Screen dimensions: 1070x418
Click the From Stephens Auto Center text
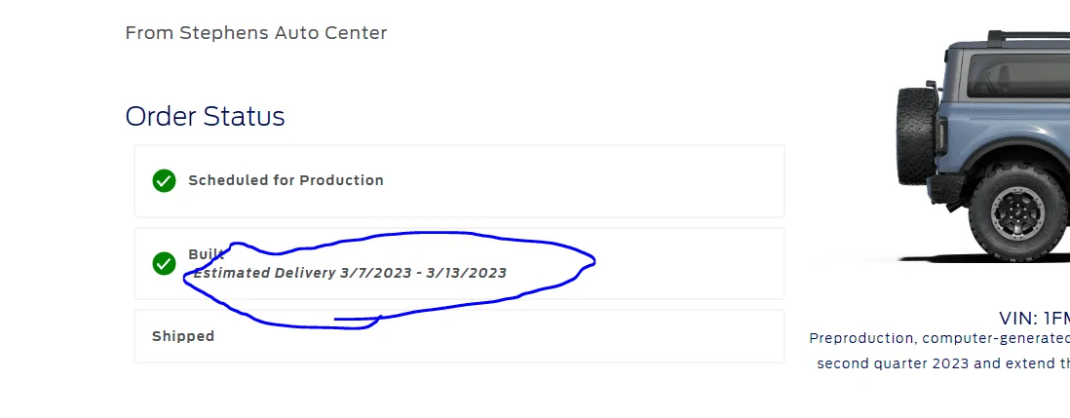(x=256, y=33)
